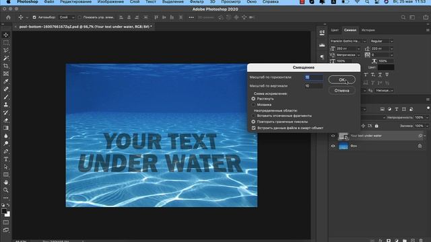Open the Файл menu

point(49,2)
